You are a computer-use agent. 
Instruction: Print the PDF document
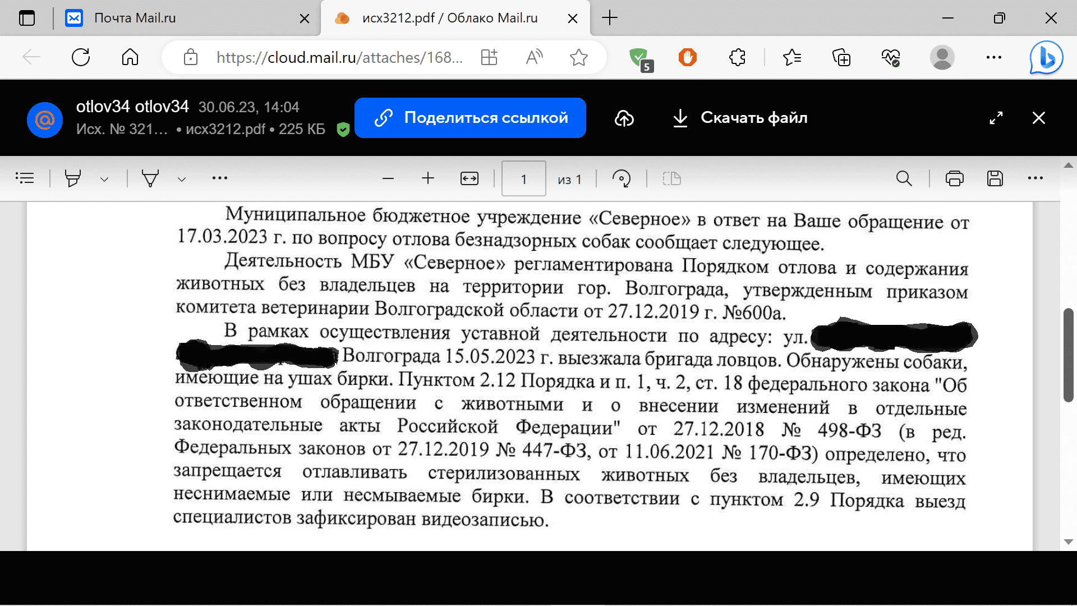tap(954, 178)
